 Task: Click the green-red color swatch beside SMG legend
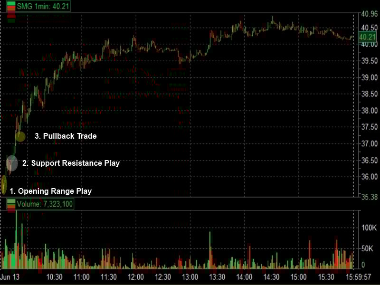(11, 6)
